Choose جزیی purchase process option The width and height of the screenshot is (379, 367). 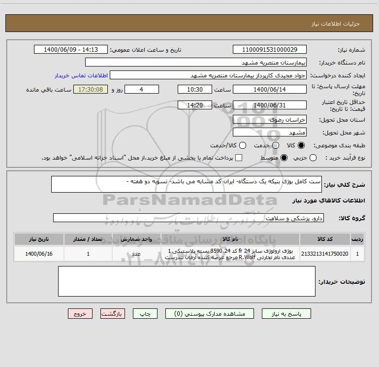point(313,158)
